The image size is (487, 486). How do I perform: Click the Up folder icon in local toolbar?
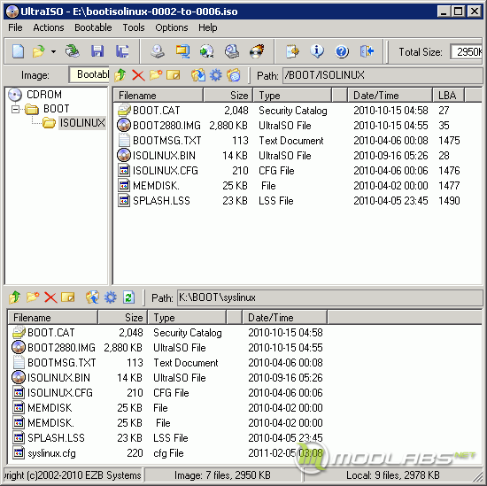(14, 297)
